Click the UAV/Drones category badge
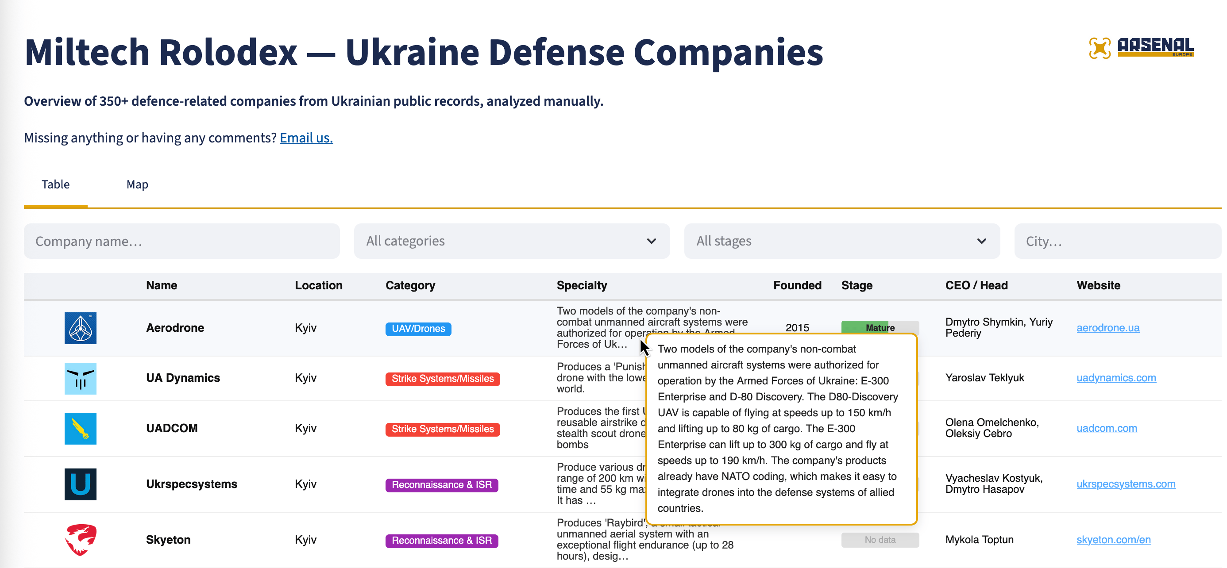Viewport: 1227px width, 568px height. 418,329
